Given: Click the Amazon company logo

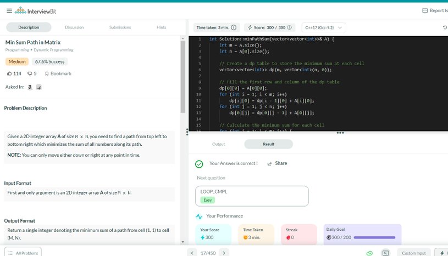Looking at the screenshot, I should [x=30, y=87].
